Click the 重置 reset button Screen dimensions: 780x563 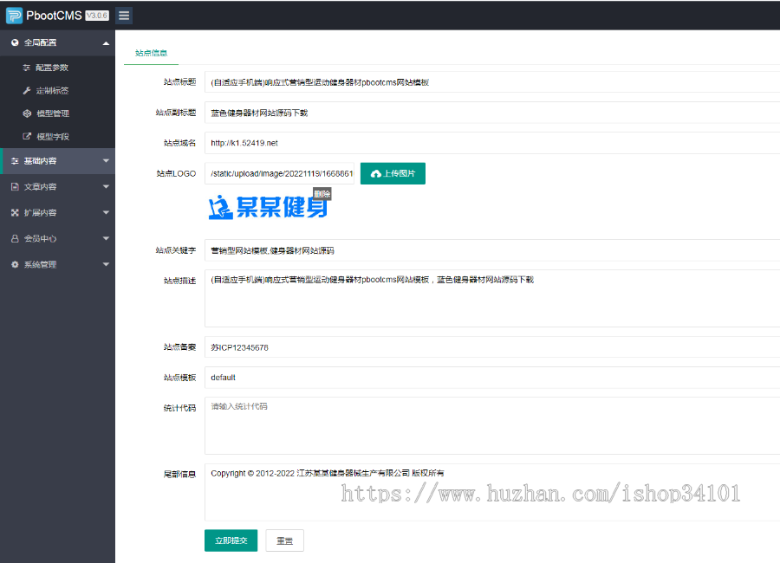pyautogui.click(x=284, y=540)
